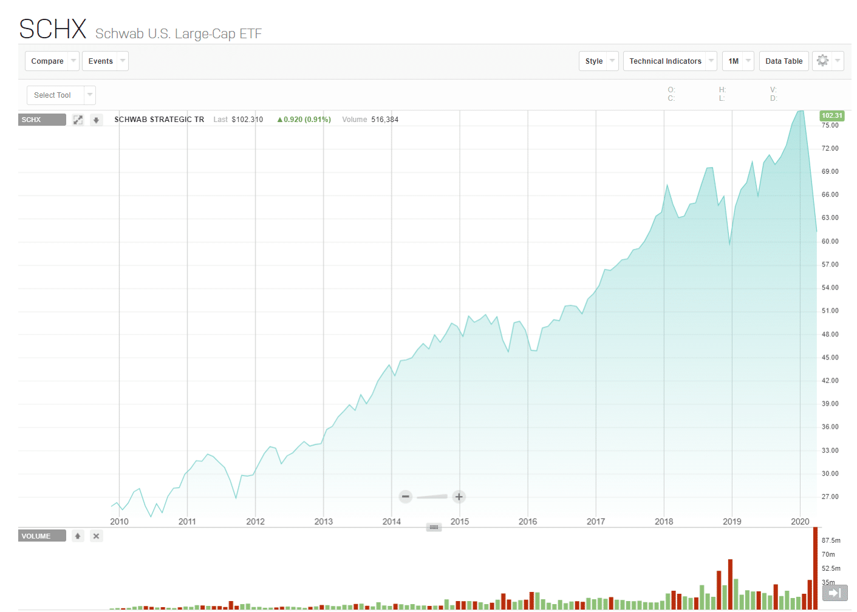
Task: Click 2013 on the time axis
Action: pyautogui.click(x=324, y=522)
